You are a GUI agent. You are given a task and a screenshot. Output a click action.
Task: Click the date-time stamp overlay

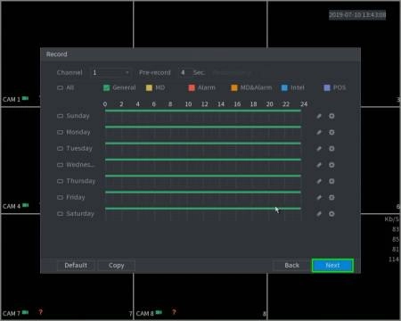[x=357, y=14]
